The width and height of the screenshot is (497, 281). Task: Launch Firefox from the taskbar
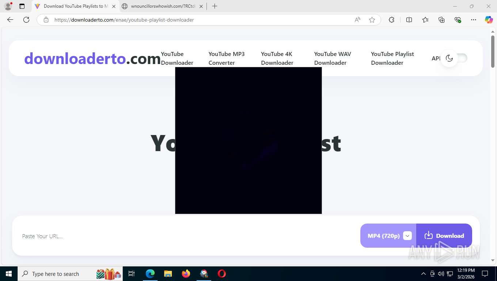186,274
